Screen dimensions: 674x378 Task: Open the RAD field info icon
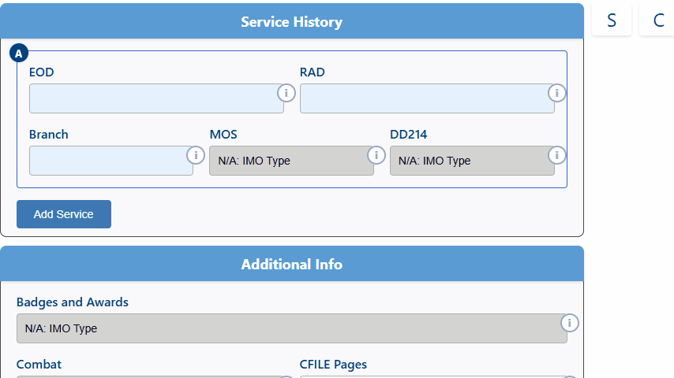click(x=556, y=94)
